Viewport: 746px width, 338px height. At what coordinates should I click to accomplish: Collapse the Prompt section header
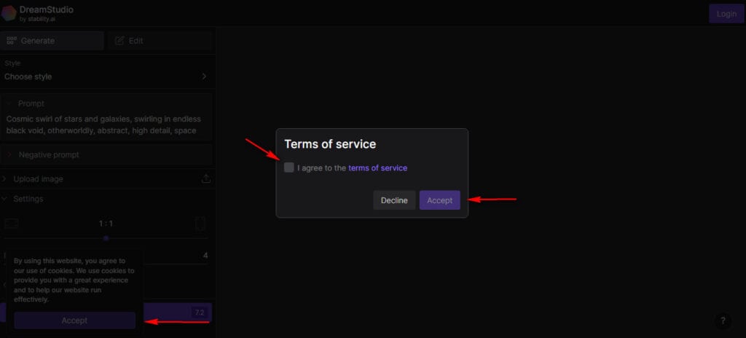(31, 103)
